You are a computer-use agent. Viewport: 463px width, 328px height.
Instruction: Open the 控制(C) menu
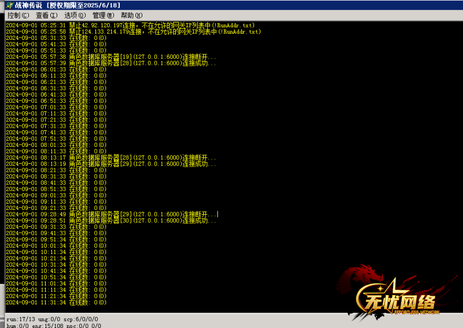pyautogui.click(x=18, y=15)
